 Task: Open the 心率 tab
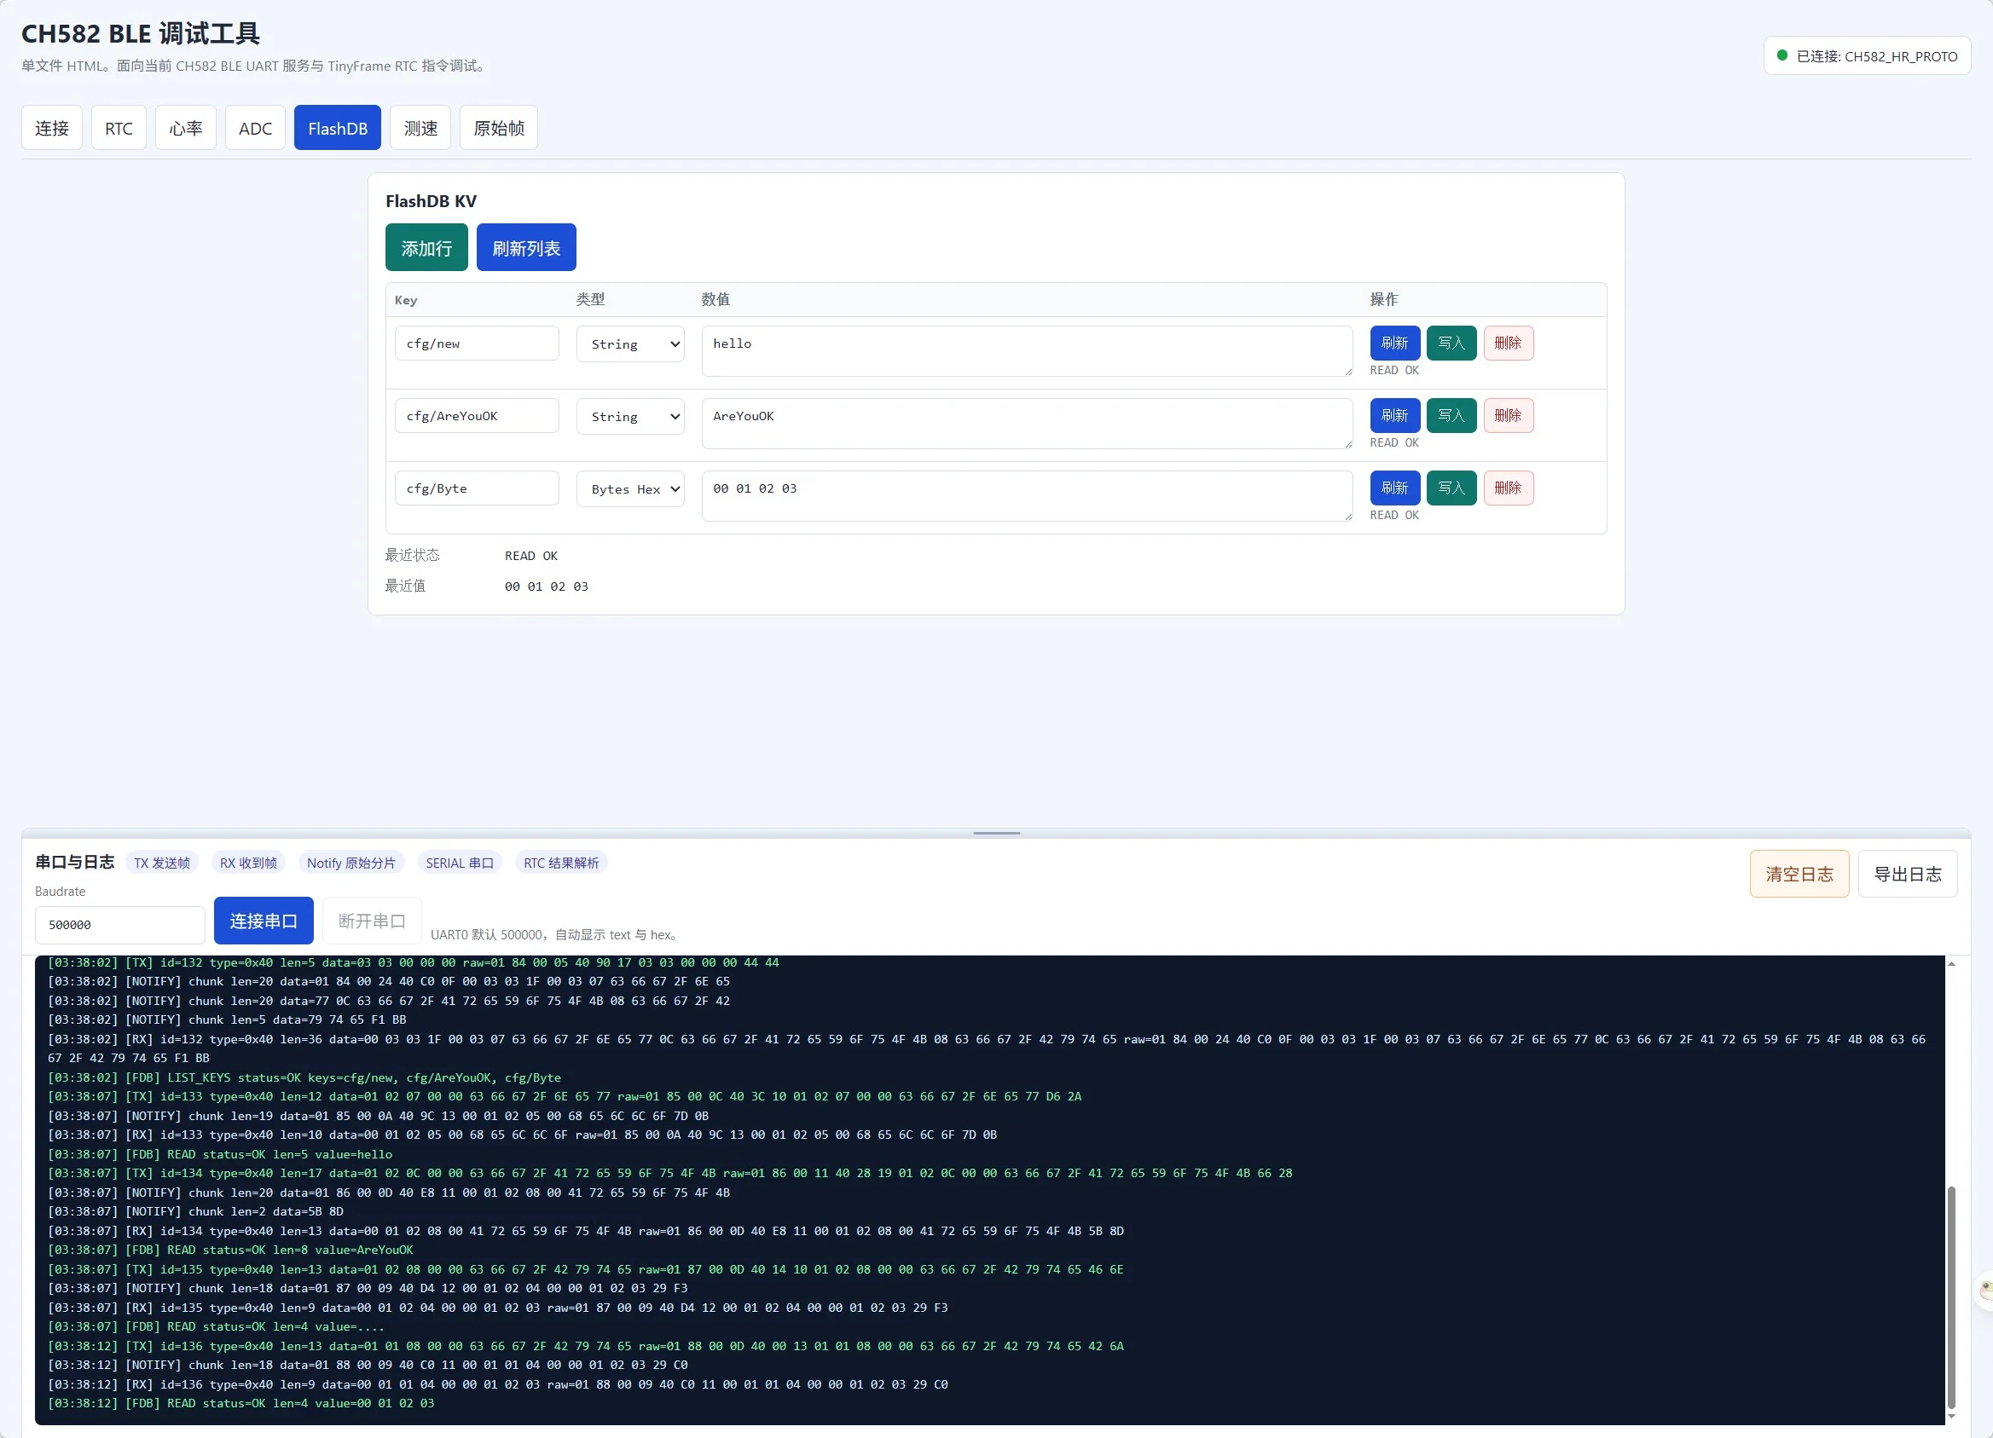coord(185,128)
